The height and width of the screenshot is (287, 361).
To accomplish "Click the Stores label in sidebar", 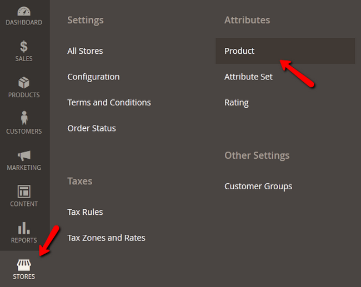I will click(24, 276).
